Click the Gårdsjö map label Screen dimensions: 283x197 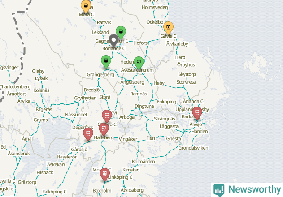coord(79,150)
